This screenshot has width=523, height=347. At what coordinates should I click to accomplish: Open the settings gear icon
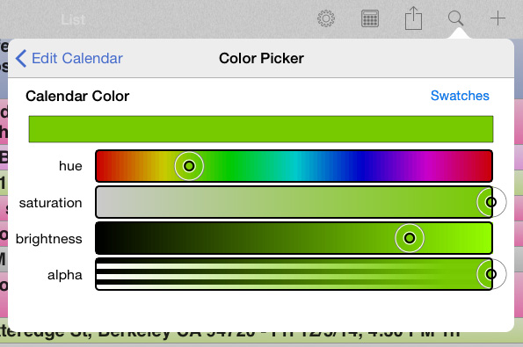click(x=326, y=18)
